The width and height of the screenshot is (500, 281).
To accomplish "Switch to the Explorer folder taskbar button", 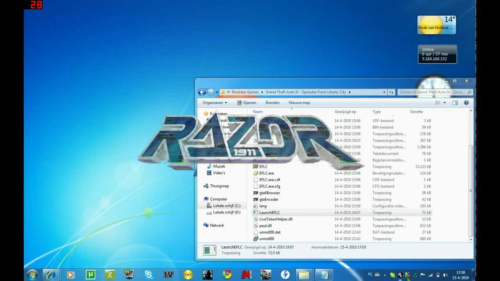I will 304,275.
